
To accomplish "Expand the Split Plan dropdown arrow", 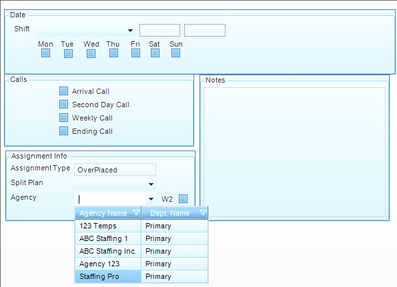I will 151,184.
